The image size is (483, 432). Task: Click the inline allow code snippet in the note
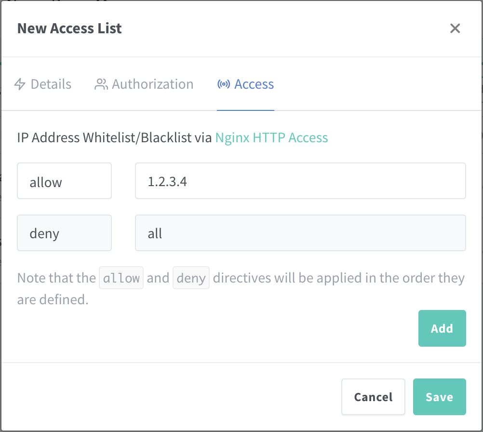pos(121,278)
